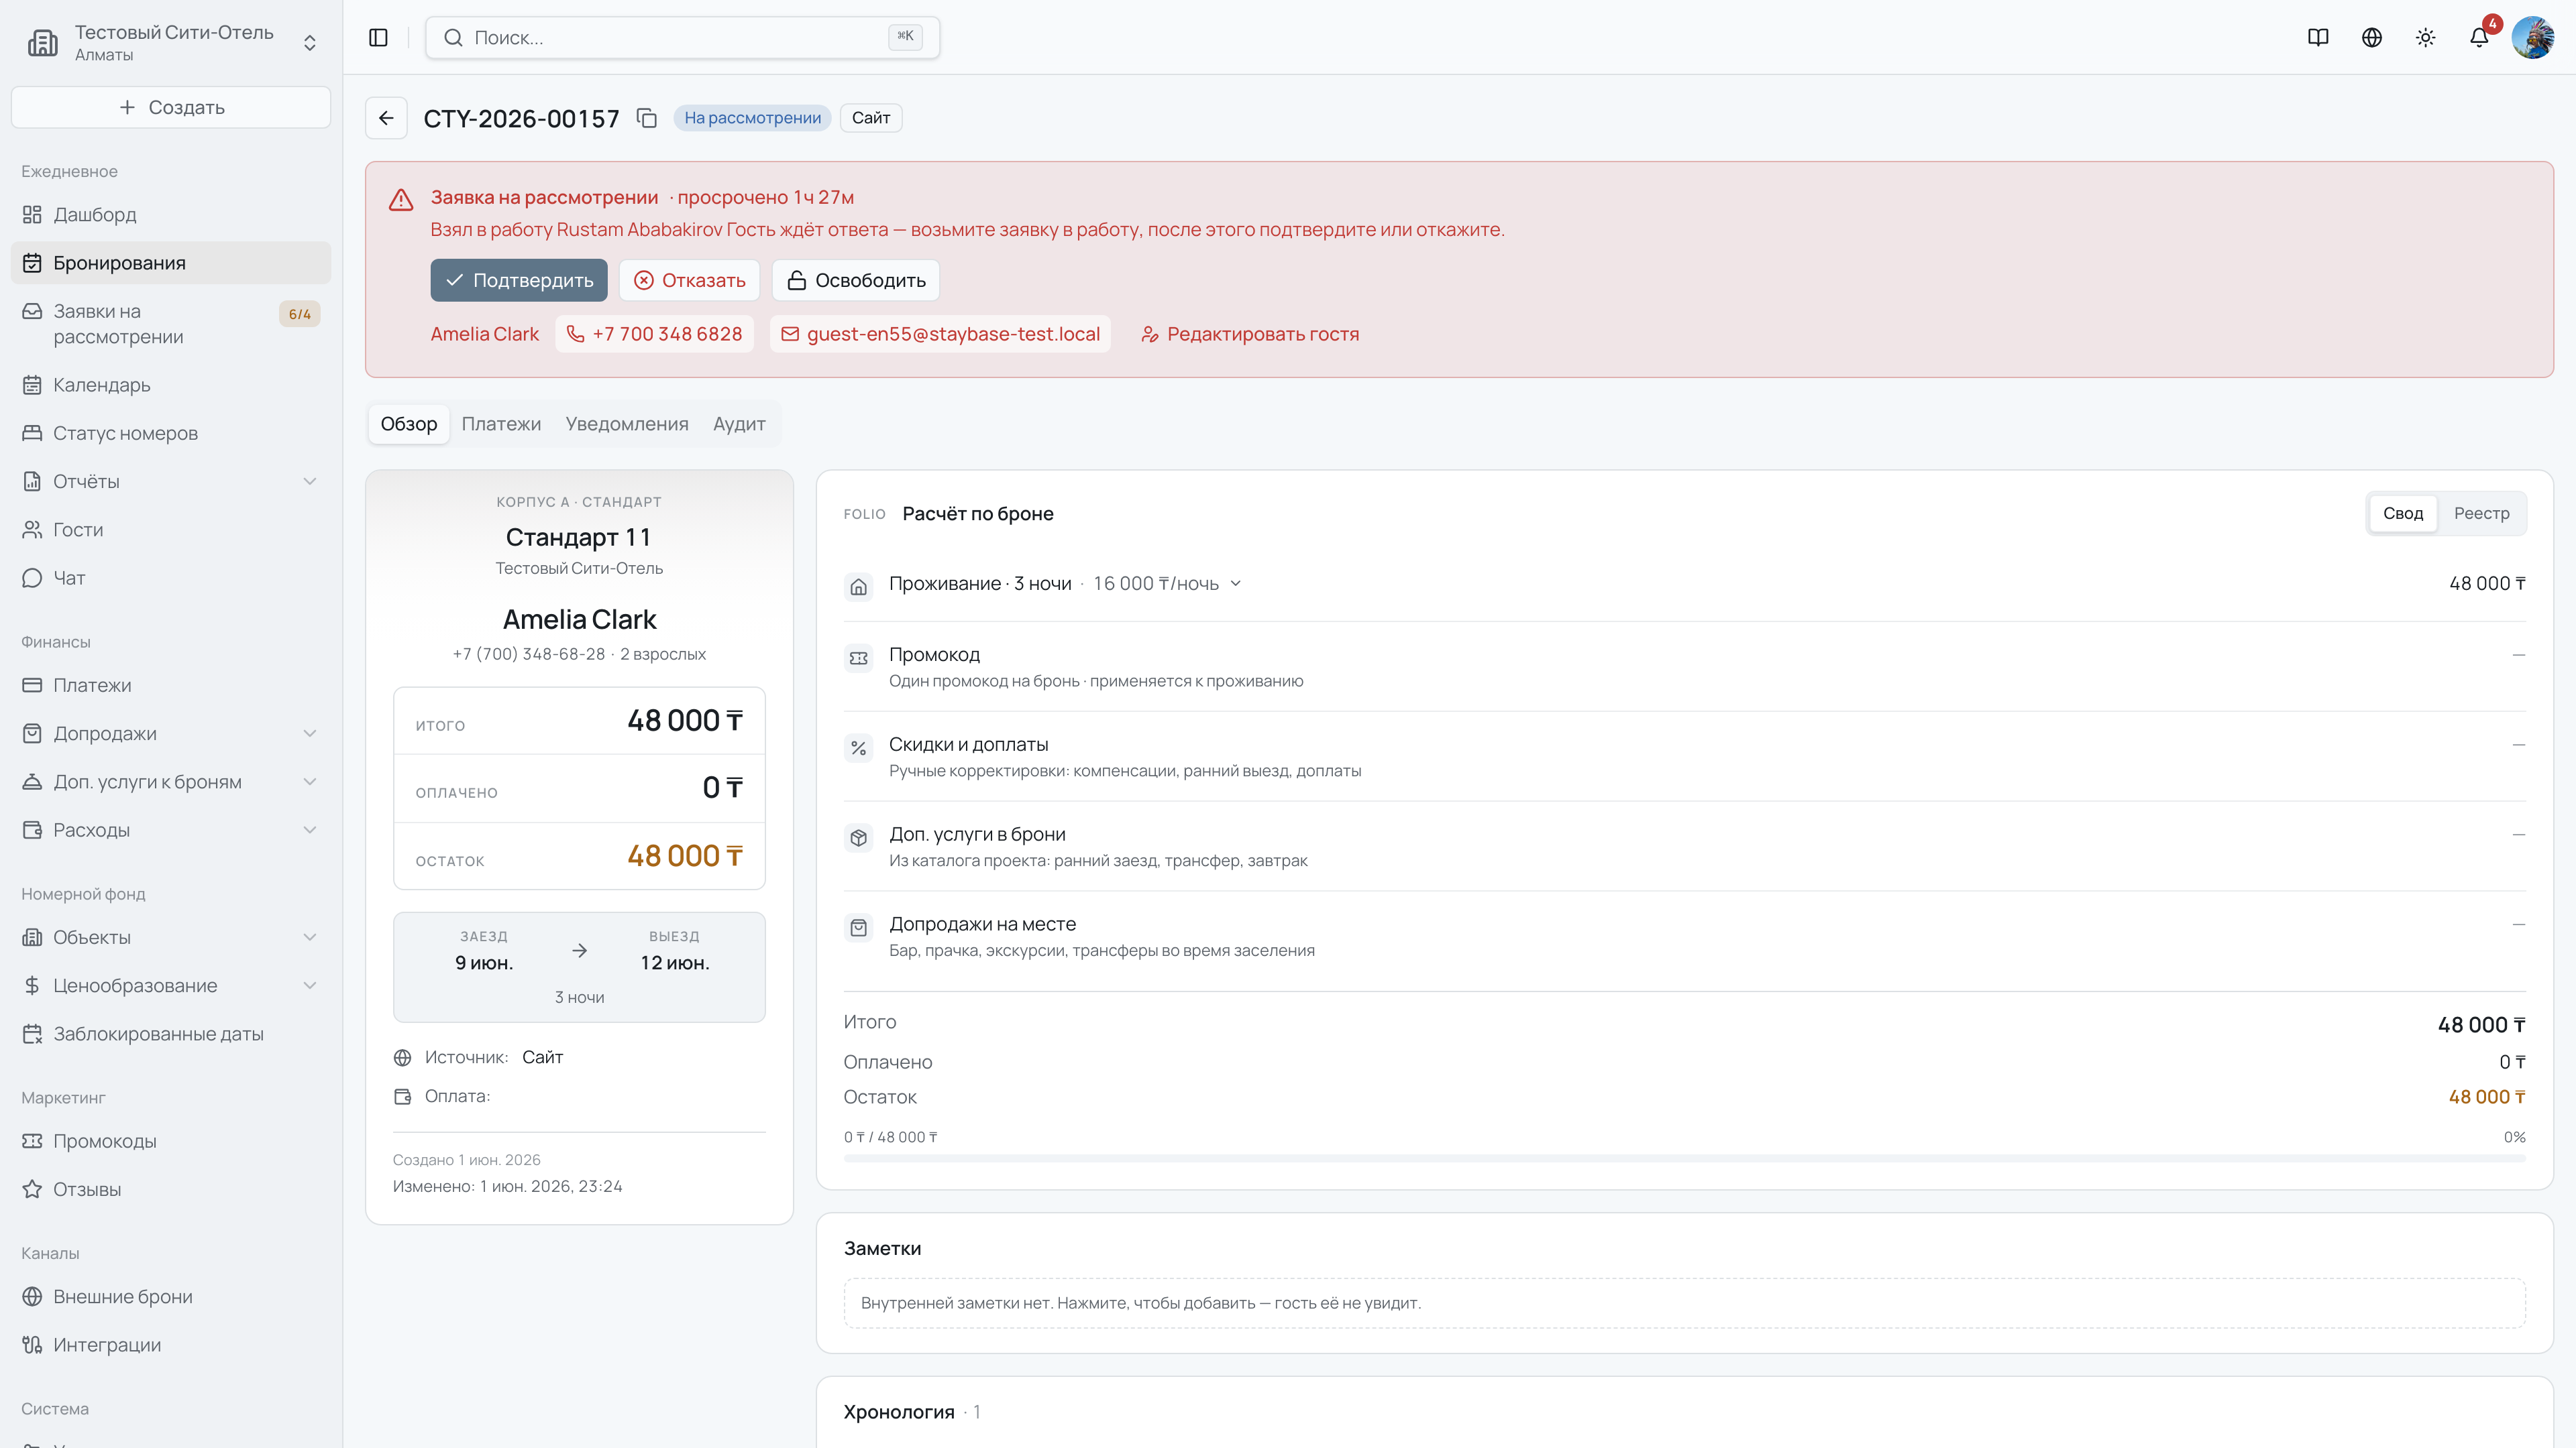Expand the Допродажи menu chevron
The image size is (2576, 1448).
310,733
